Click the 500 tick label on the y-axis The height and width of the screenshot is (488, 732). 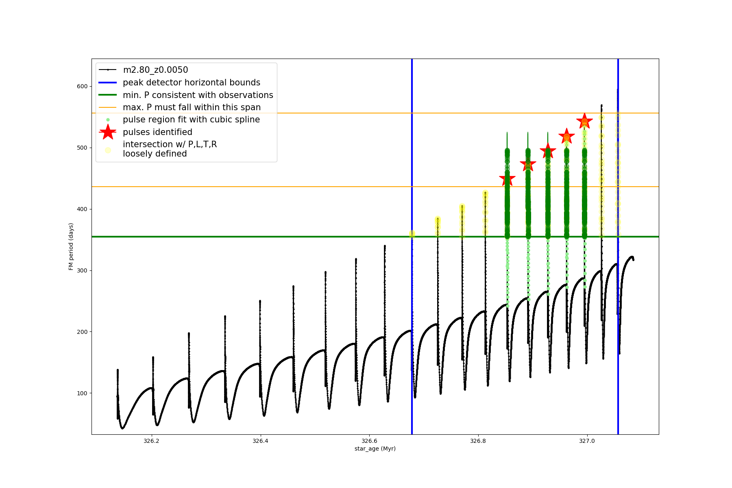(x=82, y=148)
